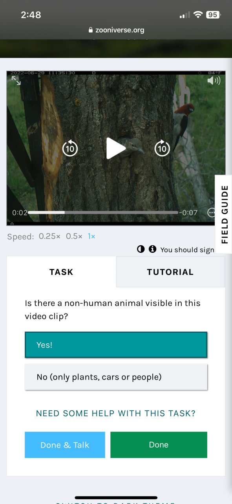
Task: Click the Done & Talk button
Action: 65,445
